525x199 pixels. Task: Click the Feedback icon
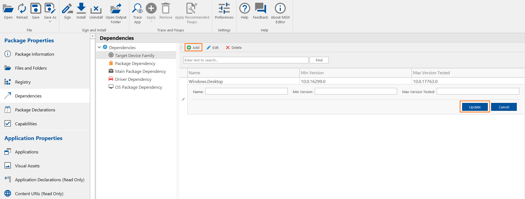point(260,9)
